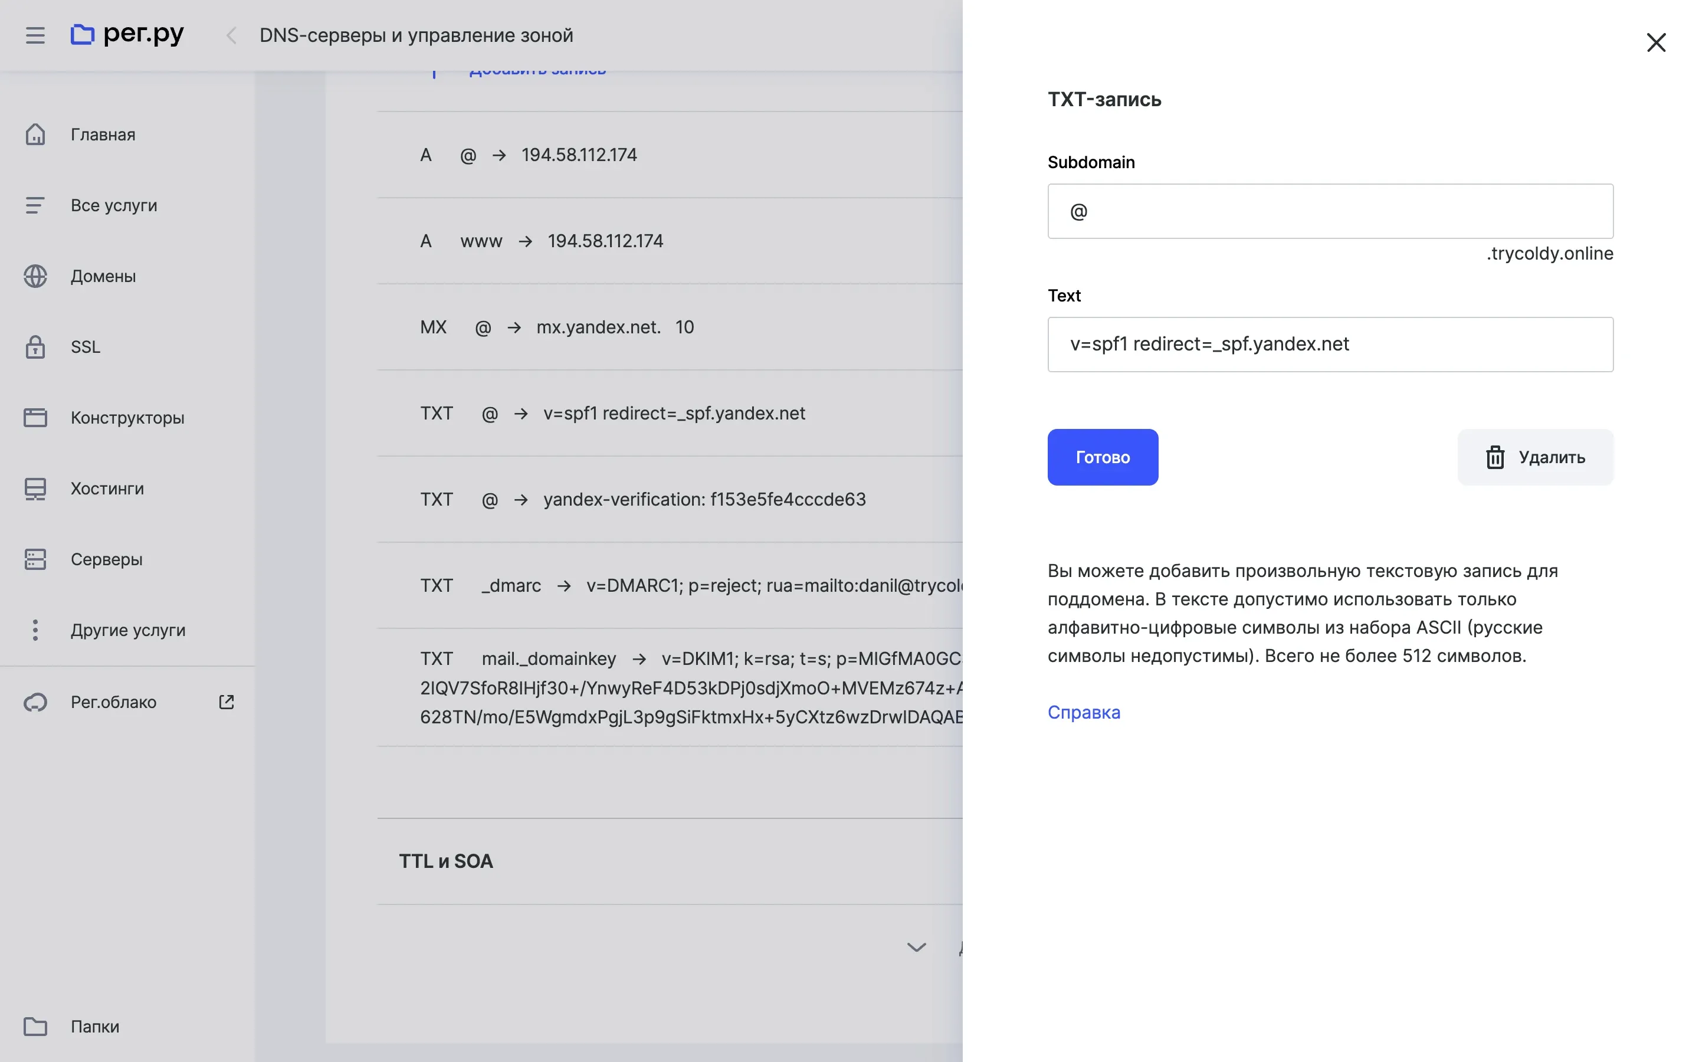
Task: Open Рег.облако external link icon
Action: click(x=226, y=702)
